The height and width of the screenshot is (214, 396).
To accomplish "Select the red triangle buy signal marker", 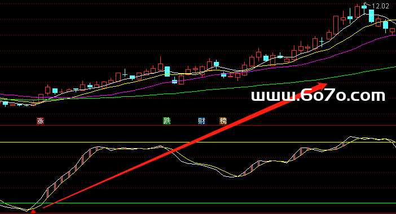I will 33,211.
